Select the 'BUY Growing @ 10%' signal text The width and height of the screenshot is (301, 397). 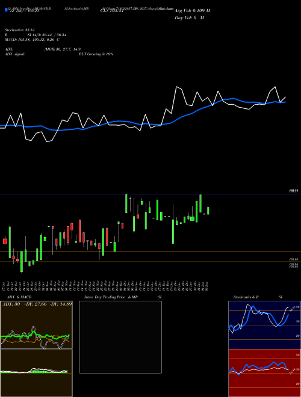pyautogui.click(x=96, y=54)
